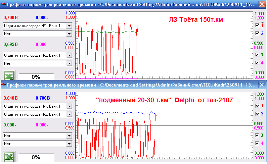Click the blue 0,000 value in the top window
The height and width of the screenshot is (164, 267).
coord(42,17)
